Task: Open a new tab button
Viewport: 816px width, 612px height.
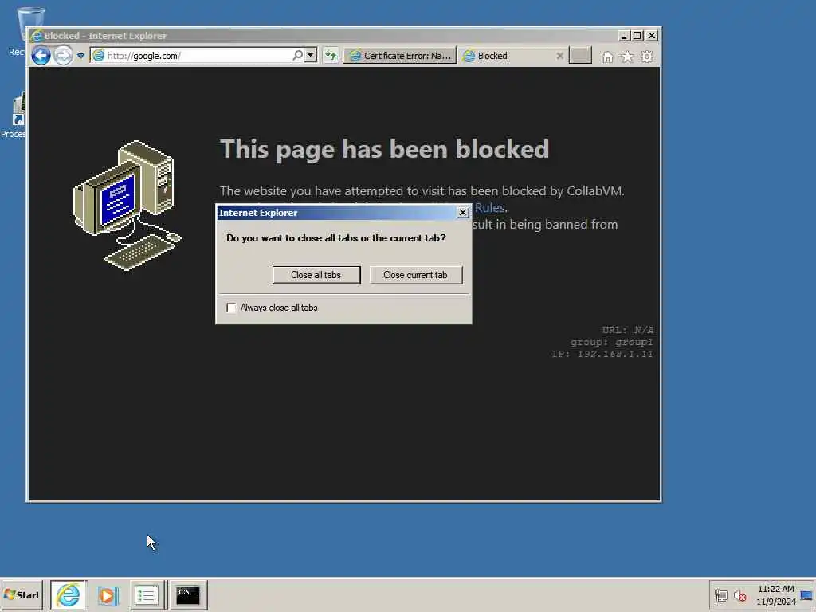Action: coord(580,56)
